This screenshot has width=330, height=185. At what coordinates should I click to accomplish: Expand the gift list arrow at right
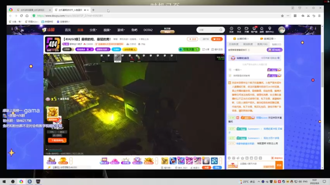coord(220,161)
